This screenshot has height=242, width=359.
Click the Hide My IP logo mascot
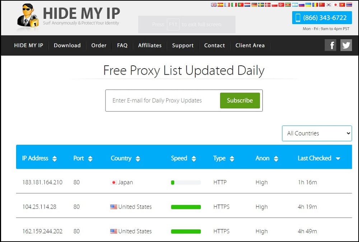28,15
